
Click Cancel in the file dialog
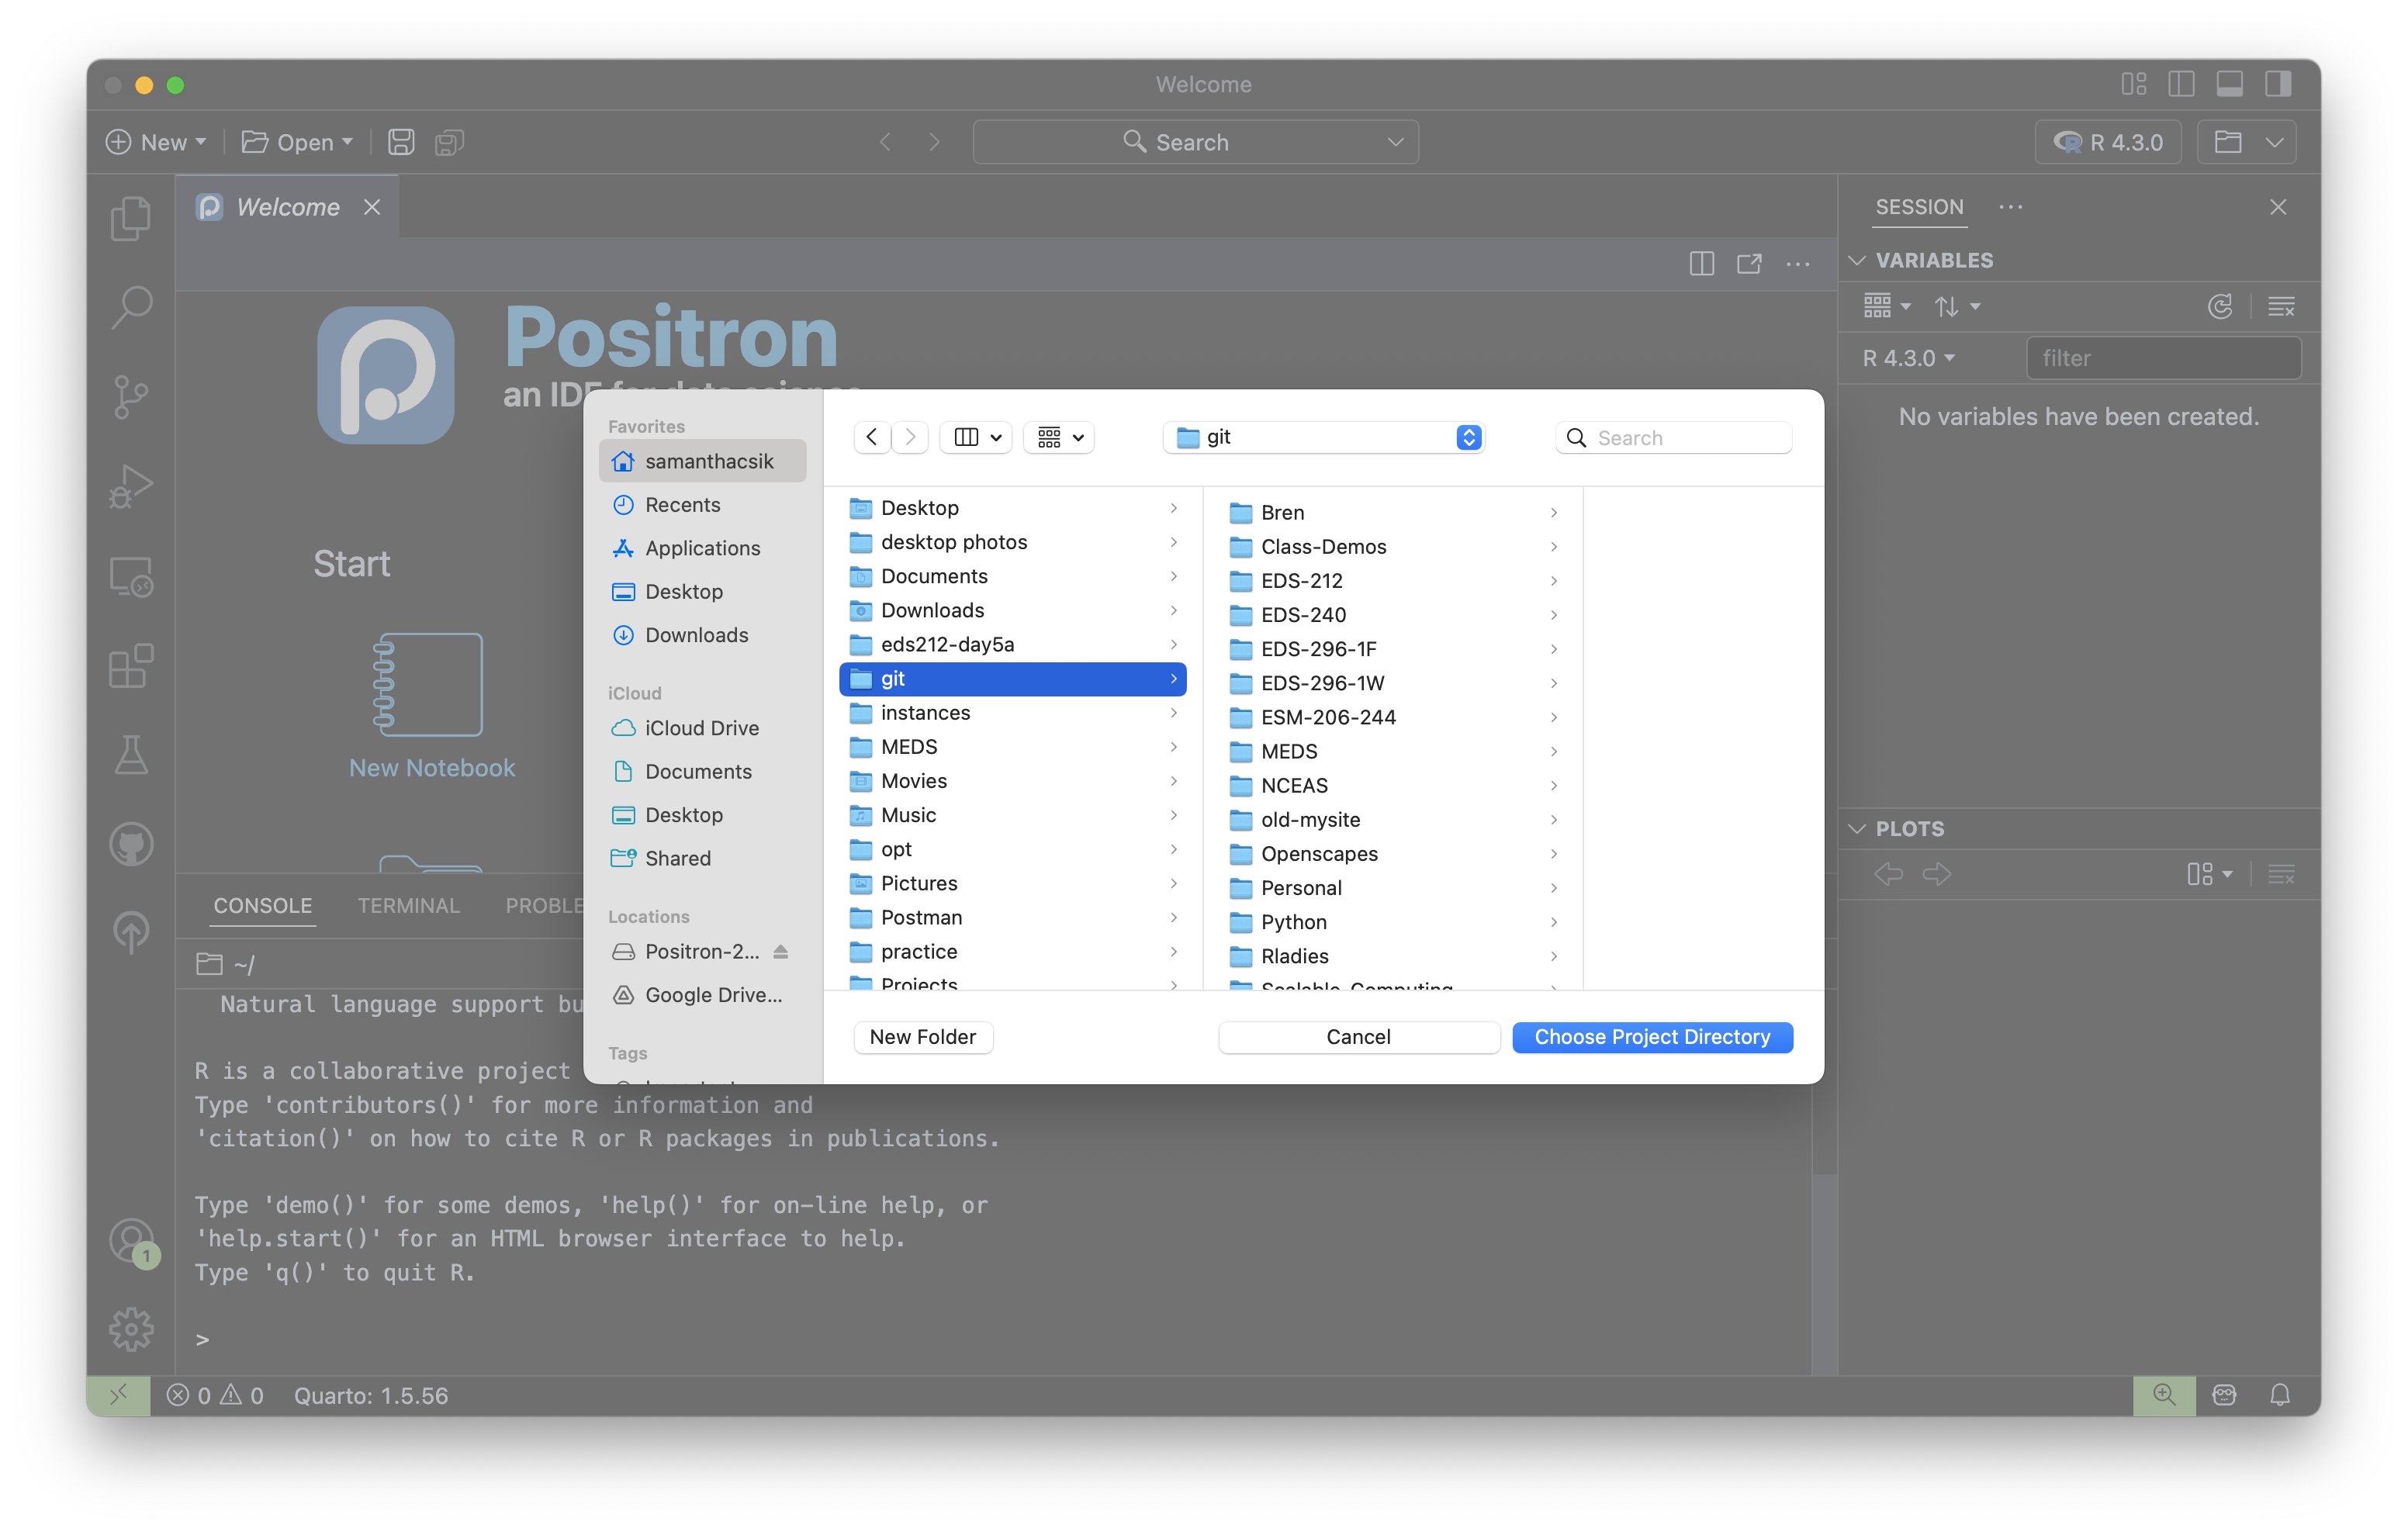(1358, 1037)
